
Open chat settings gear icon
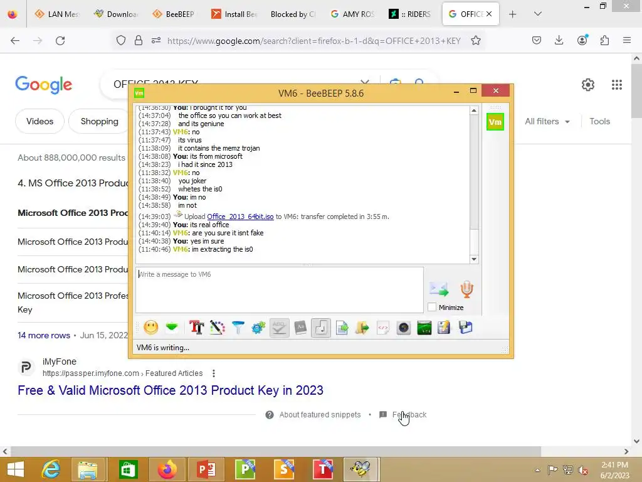[x=258, y=328]
